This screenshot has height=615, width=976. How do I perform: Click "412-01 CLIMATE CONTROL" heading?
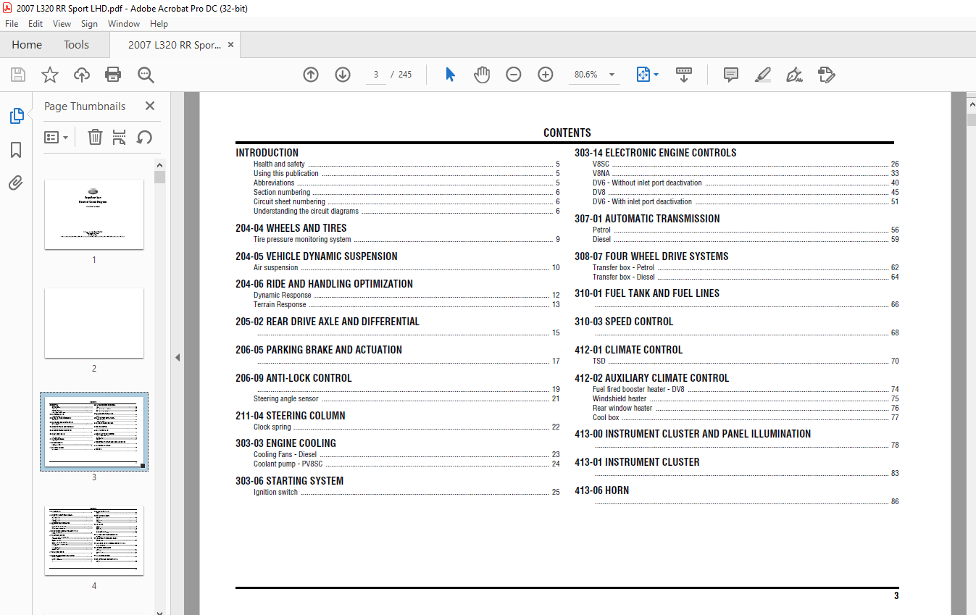[628, 350]
